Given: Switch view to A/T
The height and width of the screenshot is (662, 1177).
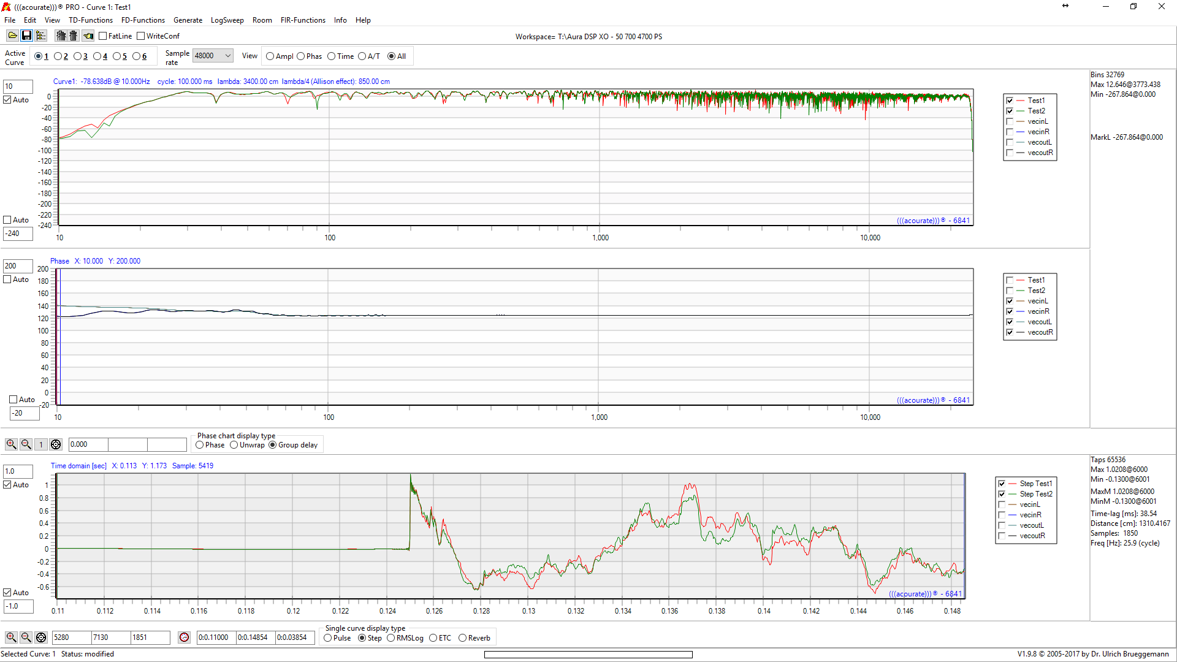Looking at the screenshot, I should pos(362,56).
